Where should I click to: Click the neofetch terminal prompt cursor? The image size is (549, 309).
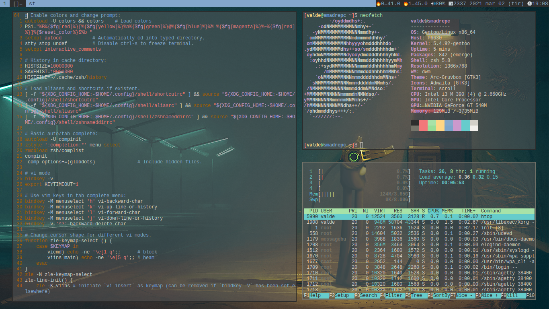(362, 145)
